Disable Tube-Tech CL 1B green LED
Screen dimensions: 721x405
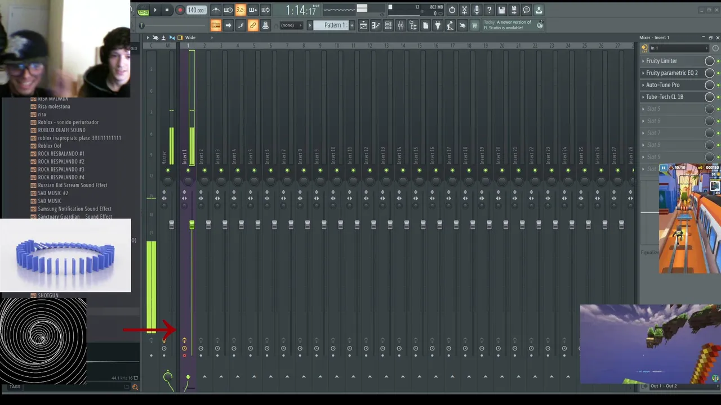click(718, 97)
